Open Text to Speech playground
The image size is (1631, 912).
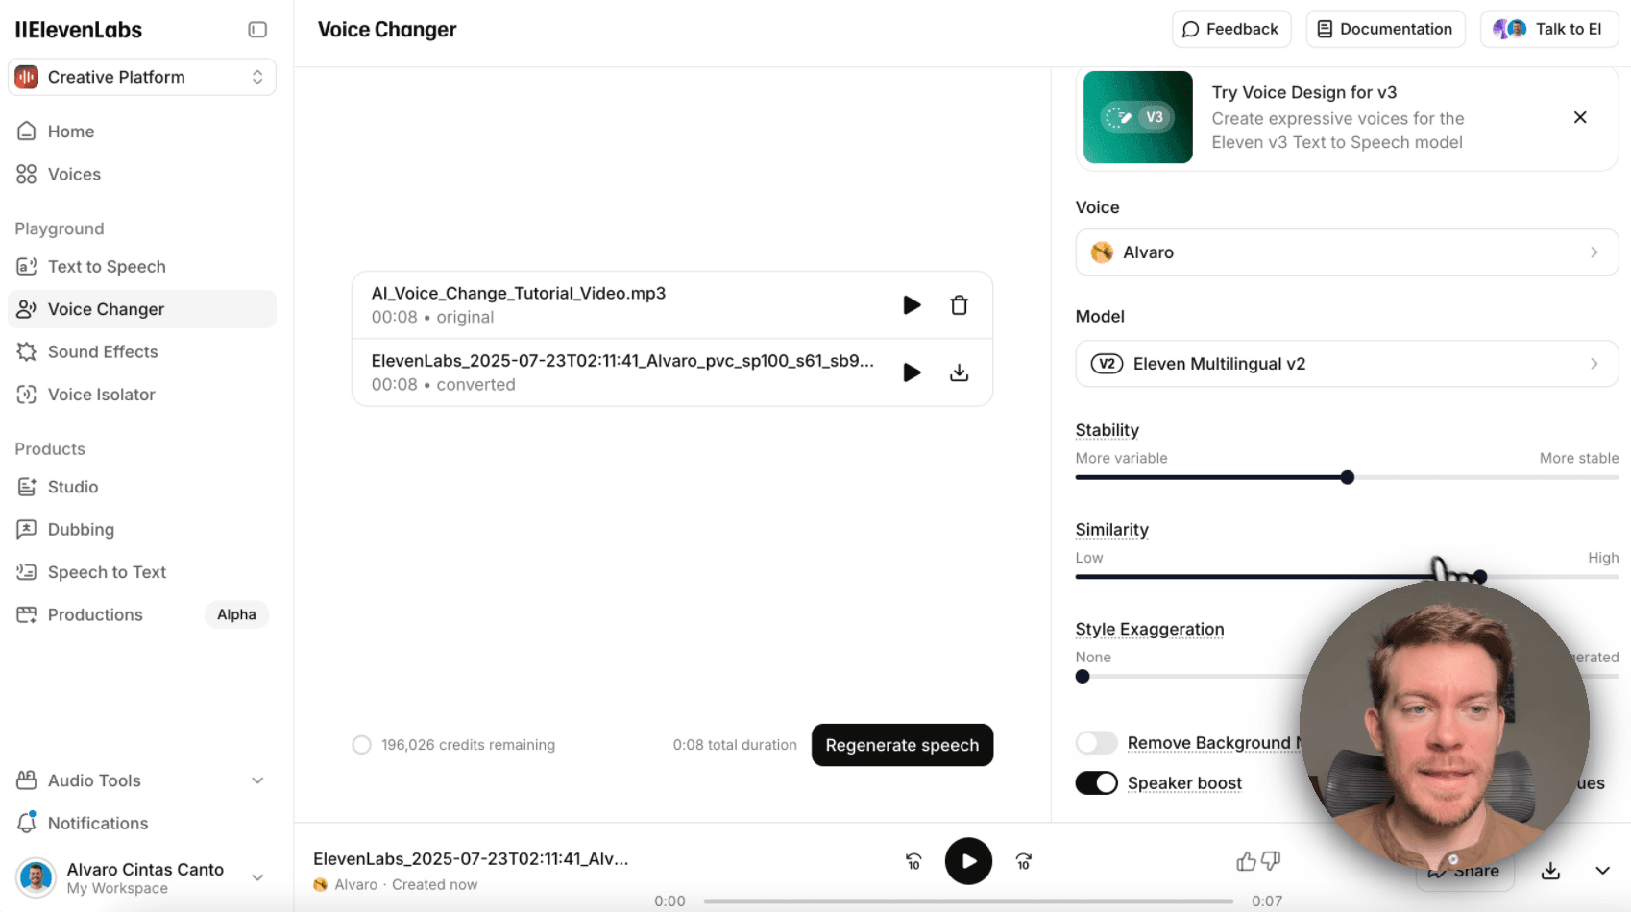[142, 267]
